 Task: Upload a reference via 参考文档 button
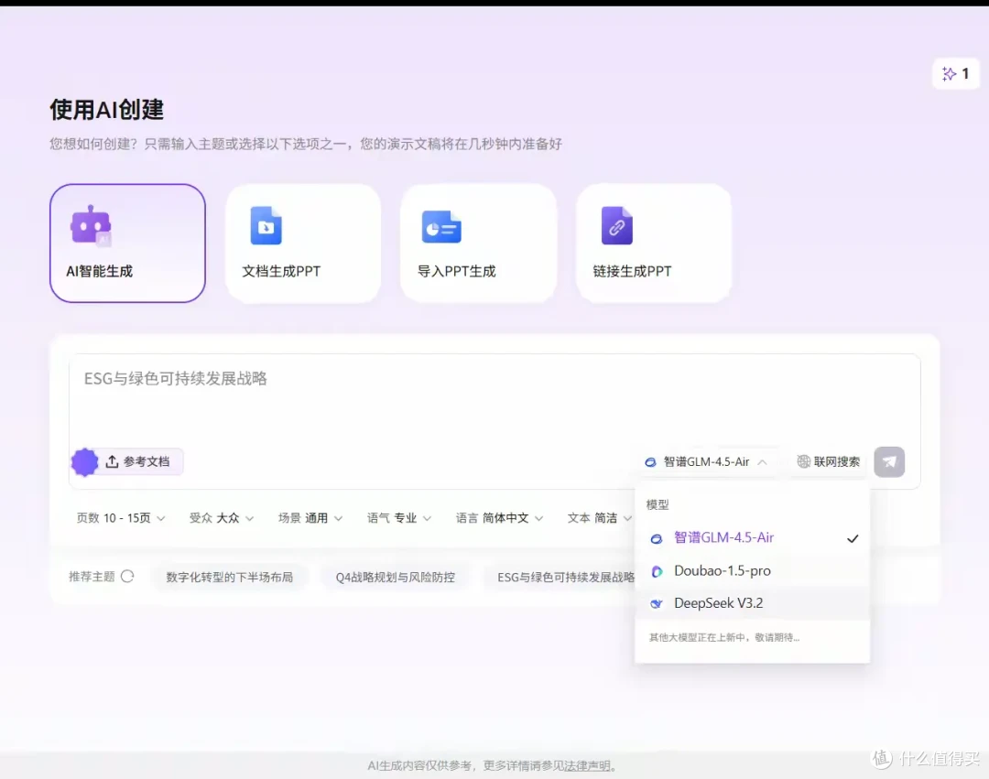click(x=138, y=462)
